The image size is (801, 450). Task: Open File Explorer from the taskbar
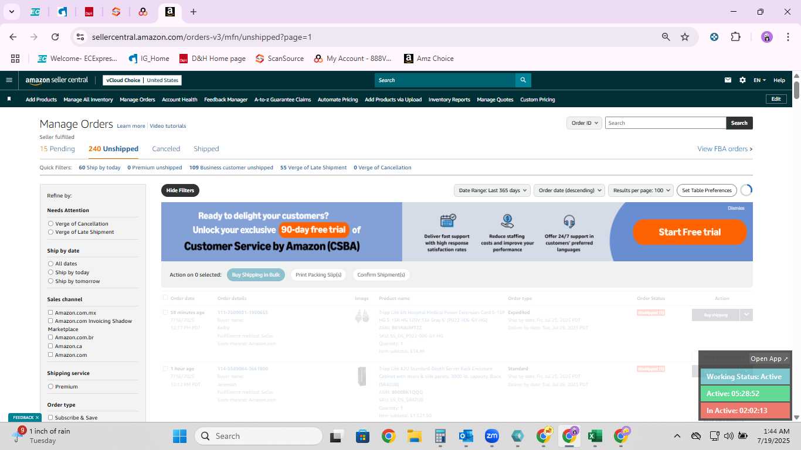pos(415,436)
